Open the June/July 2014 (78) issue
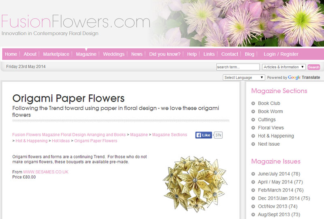This screenshot has height=219, width=324. [279, 174]
